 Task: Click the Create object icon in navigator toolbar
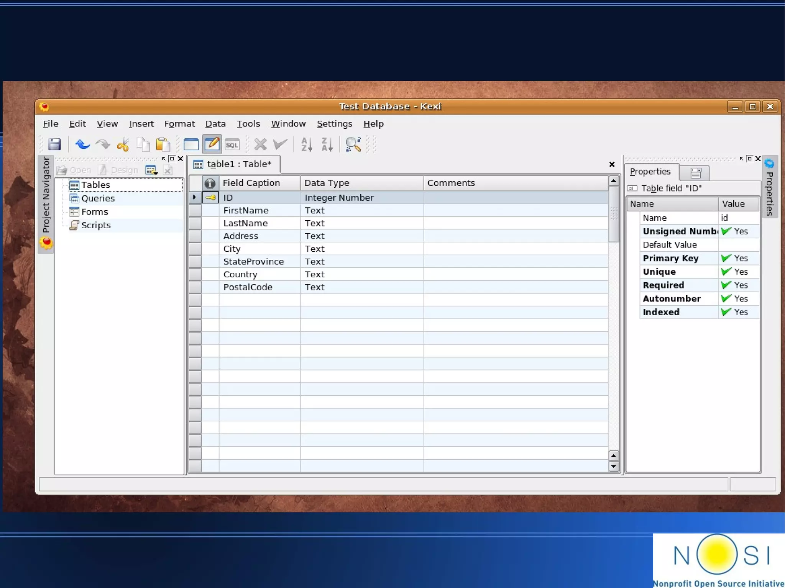[151, 170]
